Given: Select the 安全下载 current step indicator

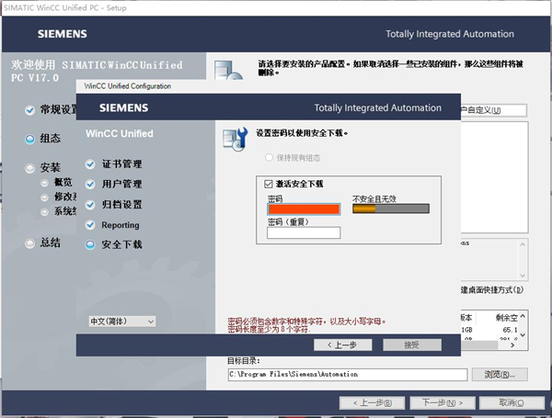Looking at the screenshot, I should click(90, 244).
